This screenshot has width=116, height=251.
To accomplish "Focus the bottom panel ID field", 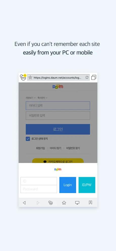I will click(x=39, y=181).
